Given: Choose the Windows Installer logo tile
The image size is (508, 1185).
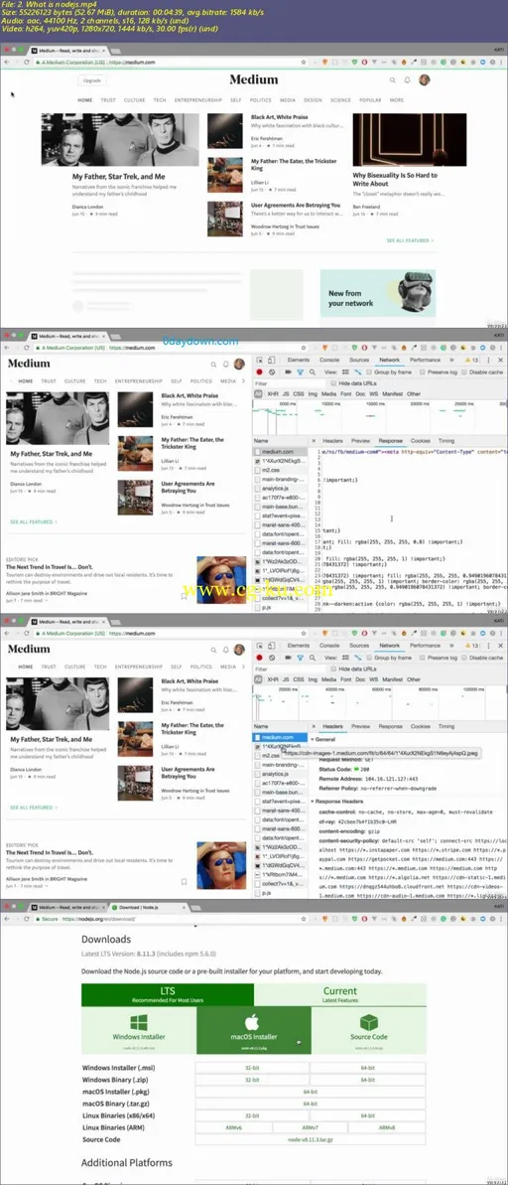Looking at the screenshot, I should click(x=138, y=1026).
